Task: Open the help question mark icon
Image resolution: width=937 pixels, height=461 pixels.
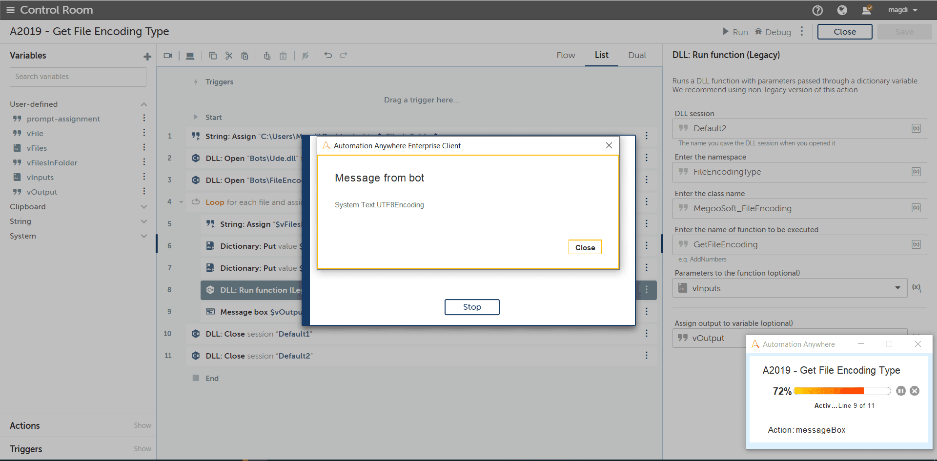Action: 817,10
